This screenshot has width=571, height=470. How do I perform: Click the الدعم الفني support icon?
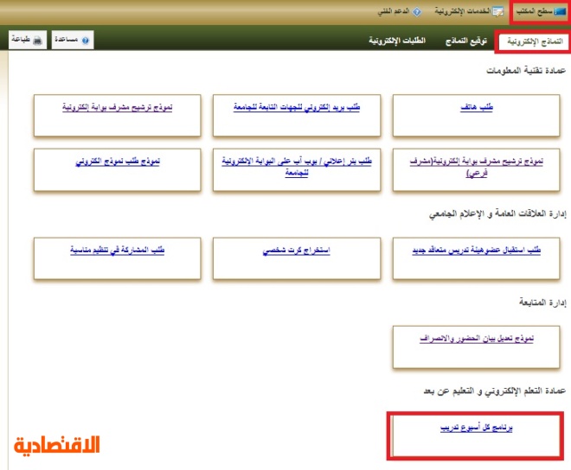pyautogui.click(x=417, y=11)
